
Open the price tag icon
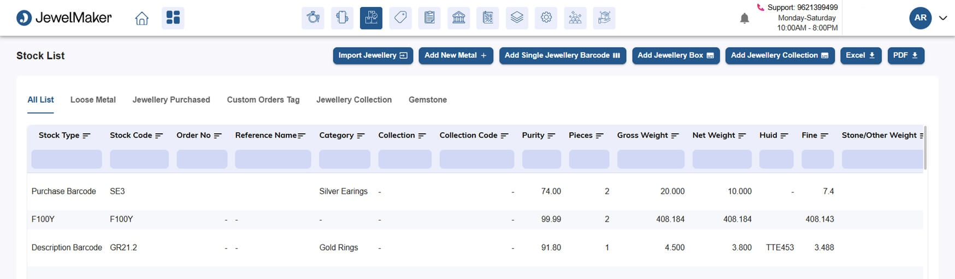click(x=400, y=18)
